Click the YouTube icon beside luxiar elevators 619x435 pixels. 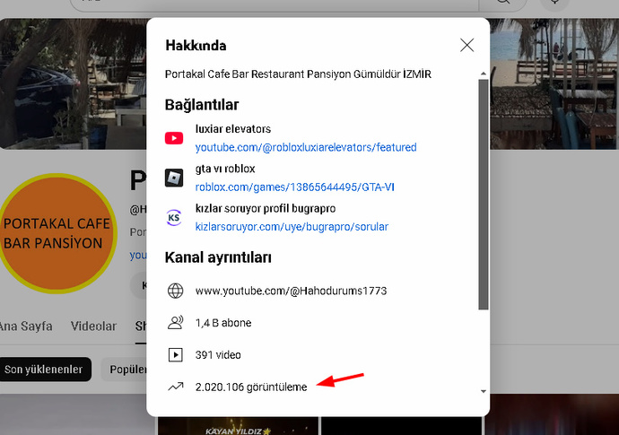174,138
